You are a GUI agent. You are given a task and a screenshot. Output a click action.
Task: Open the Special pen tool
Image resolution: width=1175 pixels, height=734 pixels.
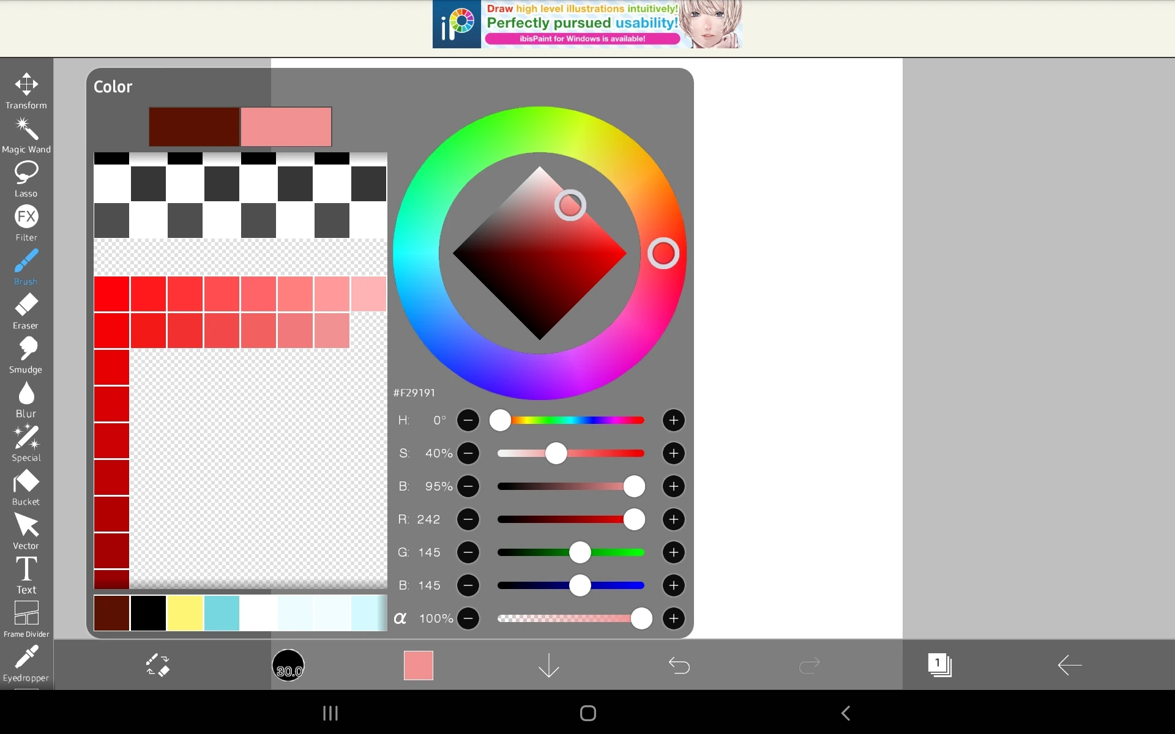click(x=26, y=439)
